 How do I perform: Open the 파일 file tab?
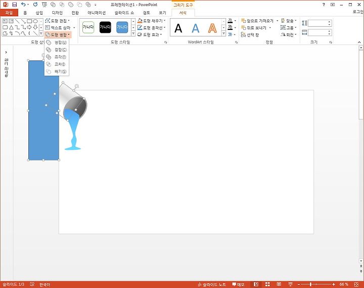[9, 13]
